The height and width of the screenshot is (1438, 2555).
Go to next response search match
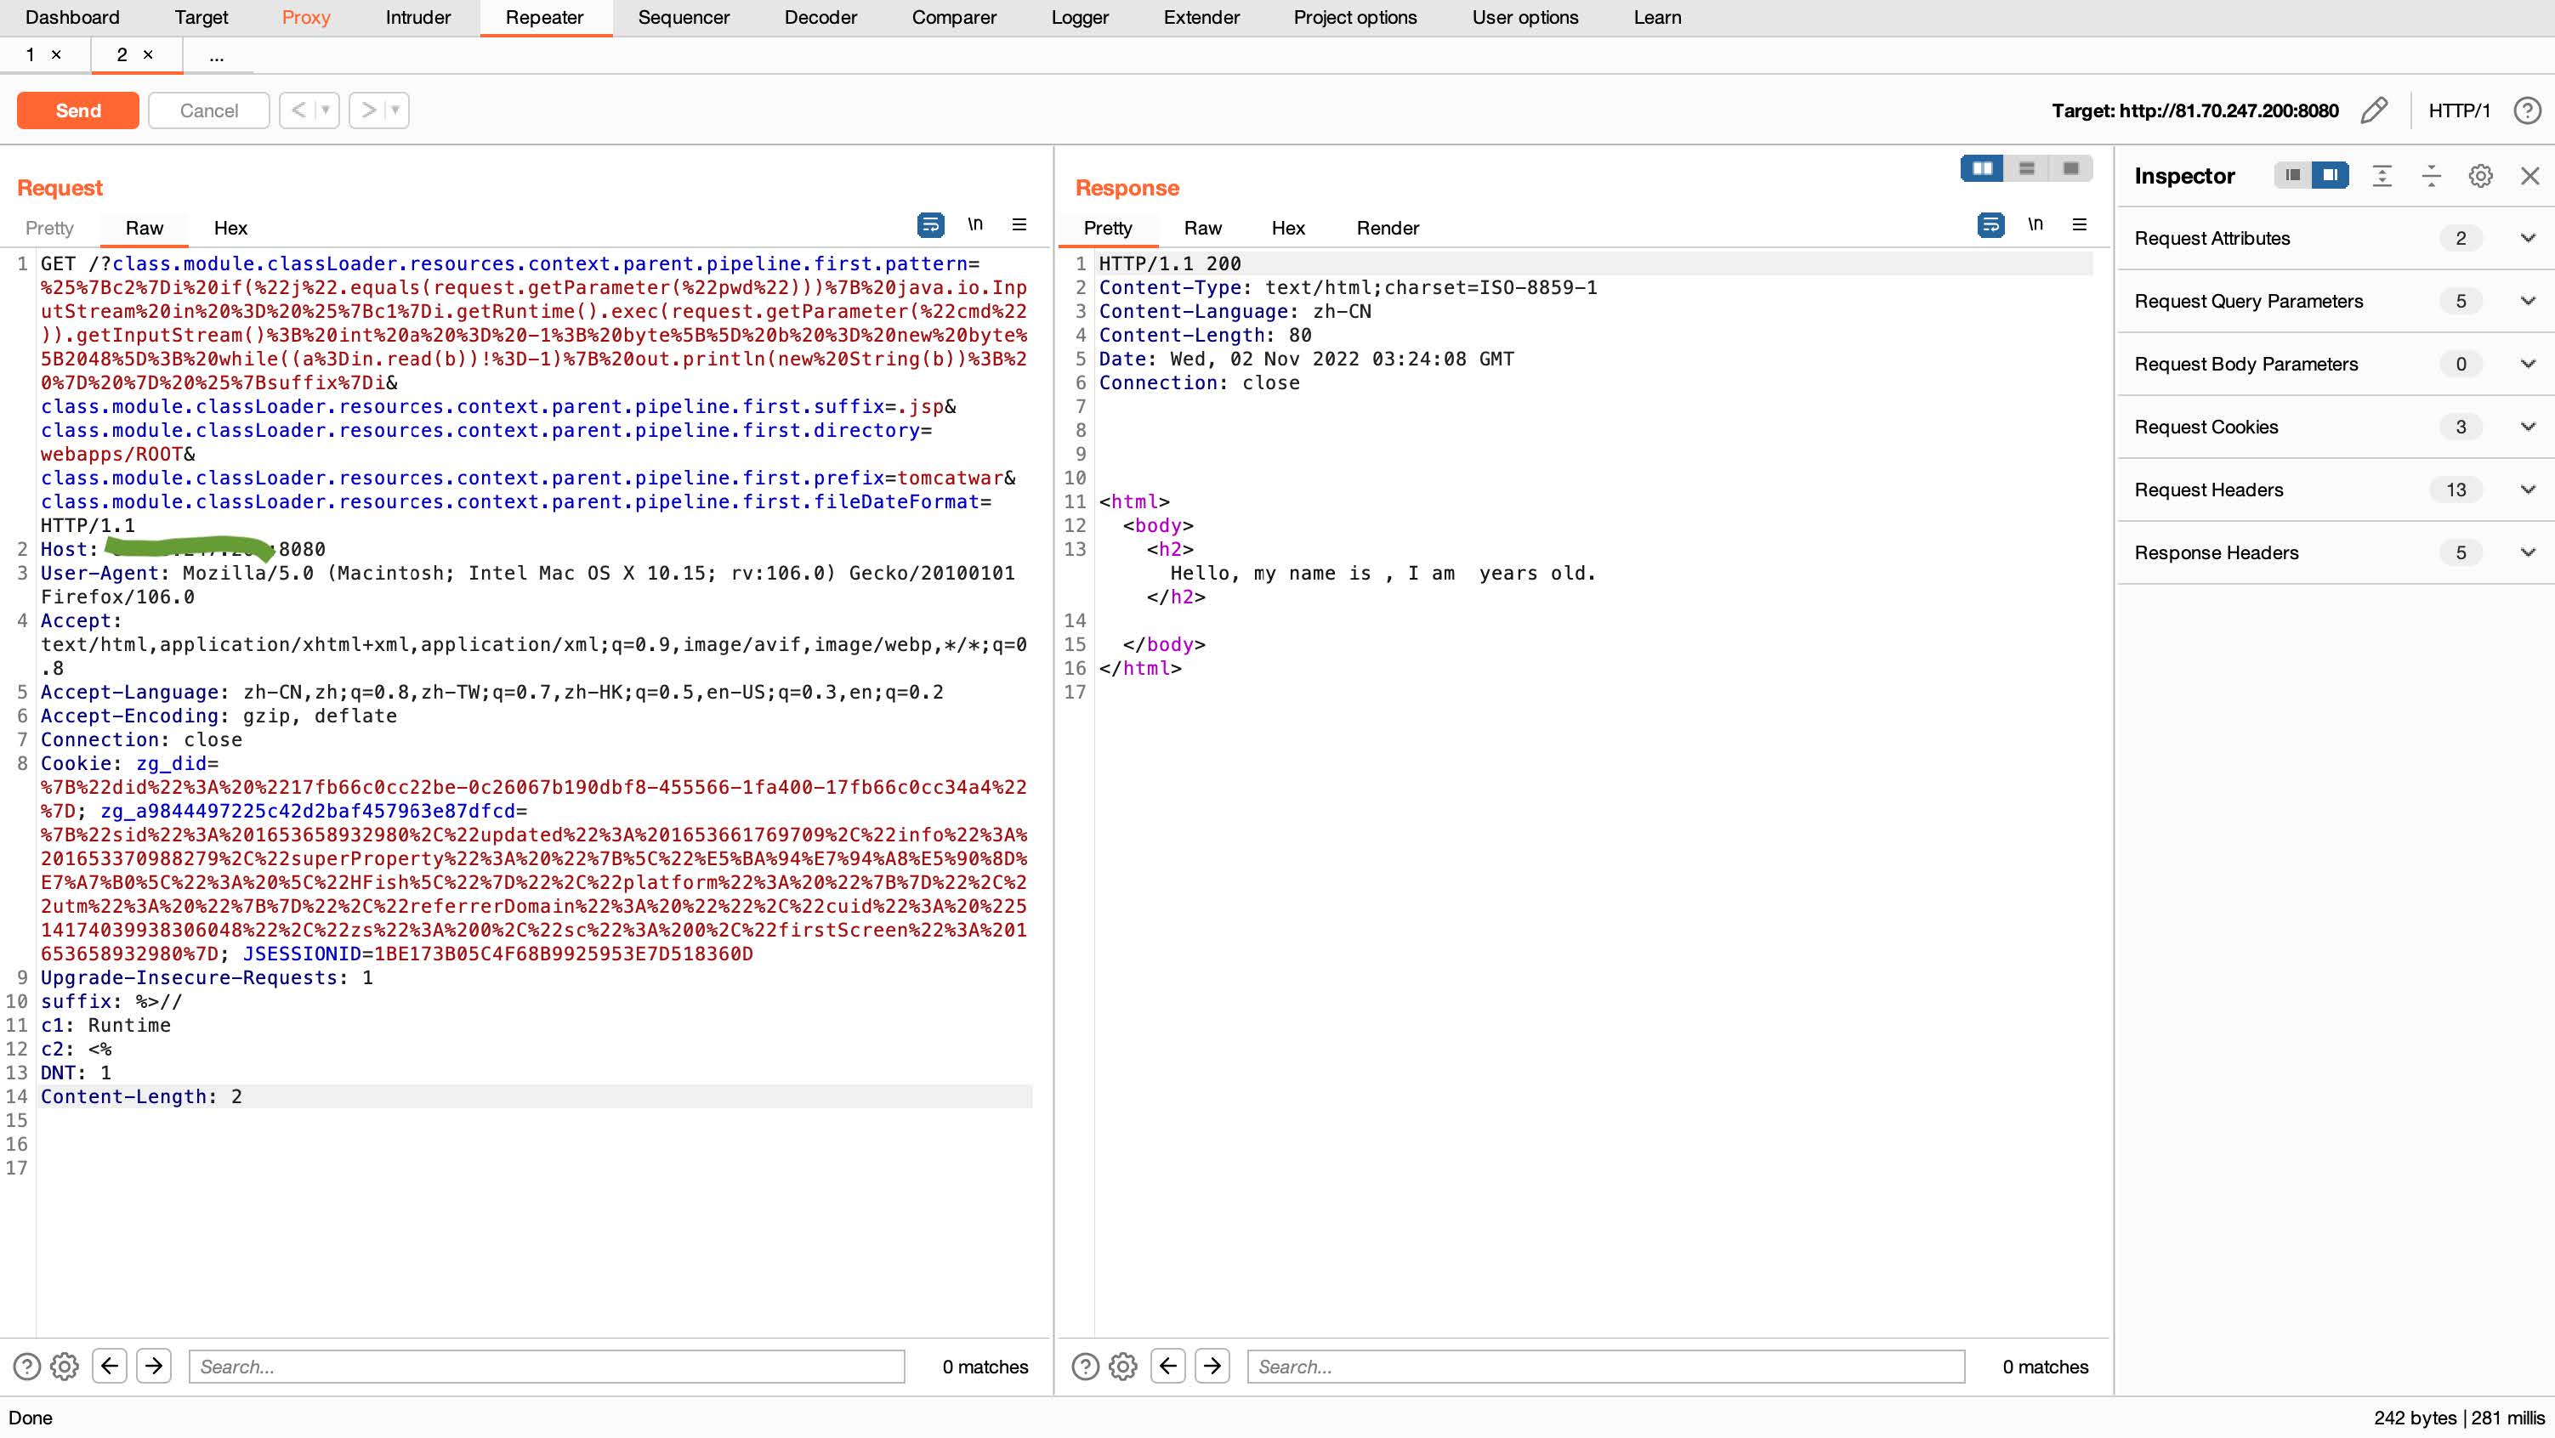pyautogui.click(x=1212, y=1366)
